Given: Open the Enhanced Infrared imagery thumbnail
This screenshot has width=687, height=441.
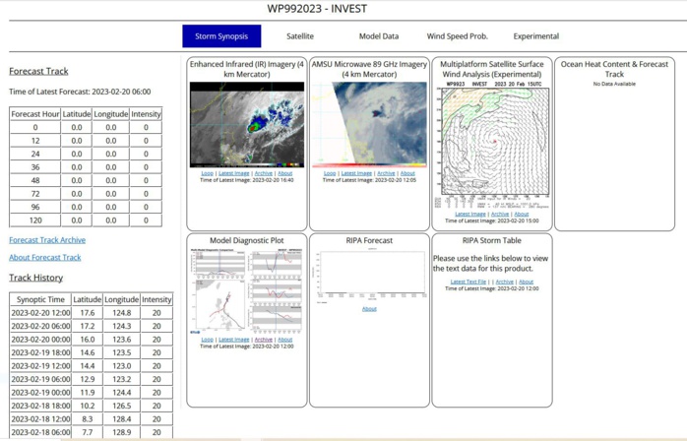Looking at the screenshot, I should [247, 124].
